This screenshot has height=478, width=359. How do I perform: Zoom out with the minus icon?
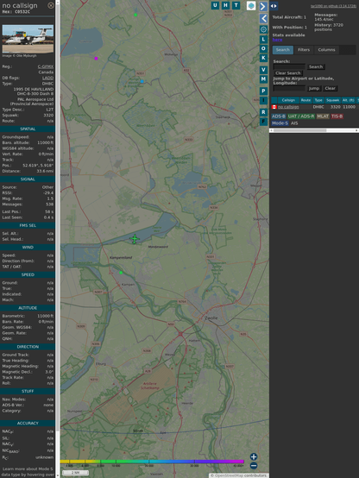(254, 466)
